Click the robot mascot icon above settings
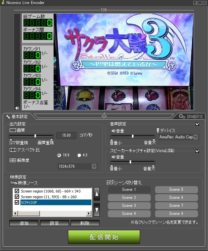 pos(104,115)
